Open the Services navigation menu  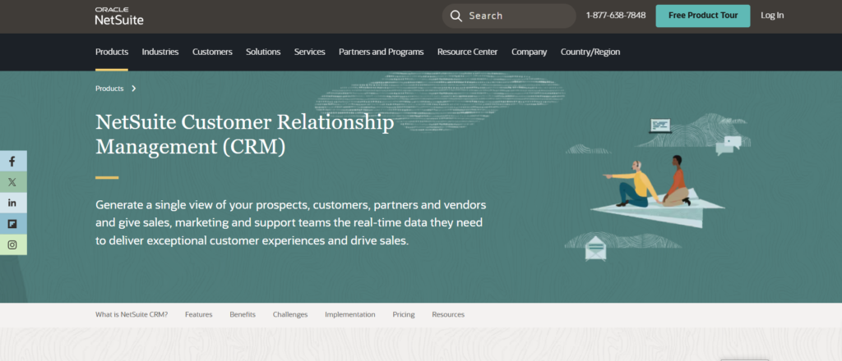click(309, 52)
